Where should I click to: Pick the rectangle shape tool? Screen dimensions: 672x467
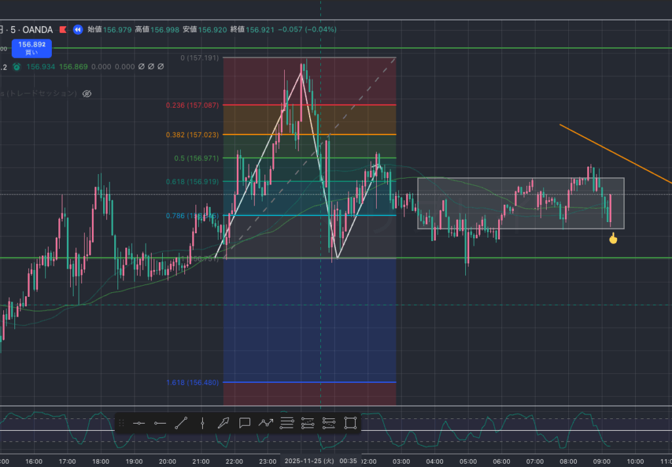pyautogui.click(x=350, y=423)
